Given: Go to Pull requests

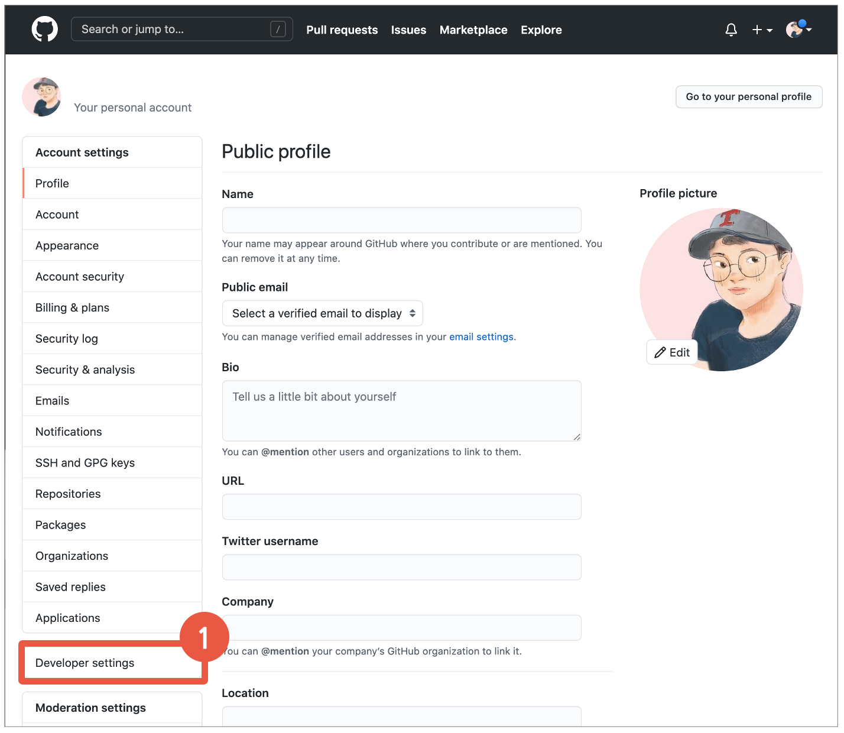Looking at the screenshot, I should point(342,30).
